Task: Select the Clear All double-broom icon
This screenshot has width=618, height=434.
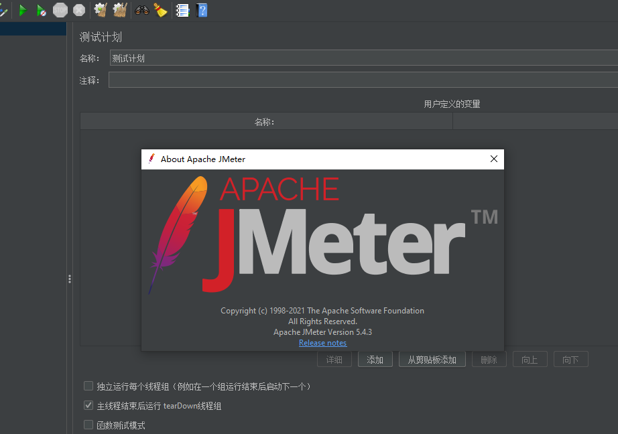Action: (119, 10)
